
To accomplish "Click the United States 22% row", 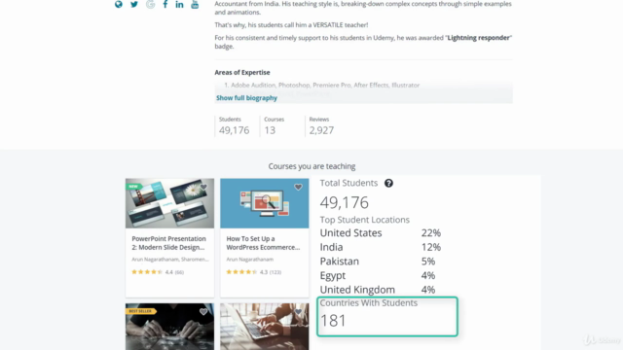I will pyautogui.click(x=381, y=233).
